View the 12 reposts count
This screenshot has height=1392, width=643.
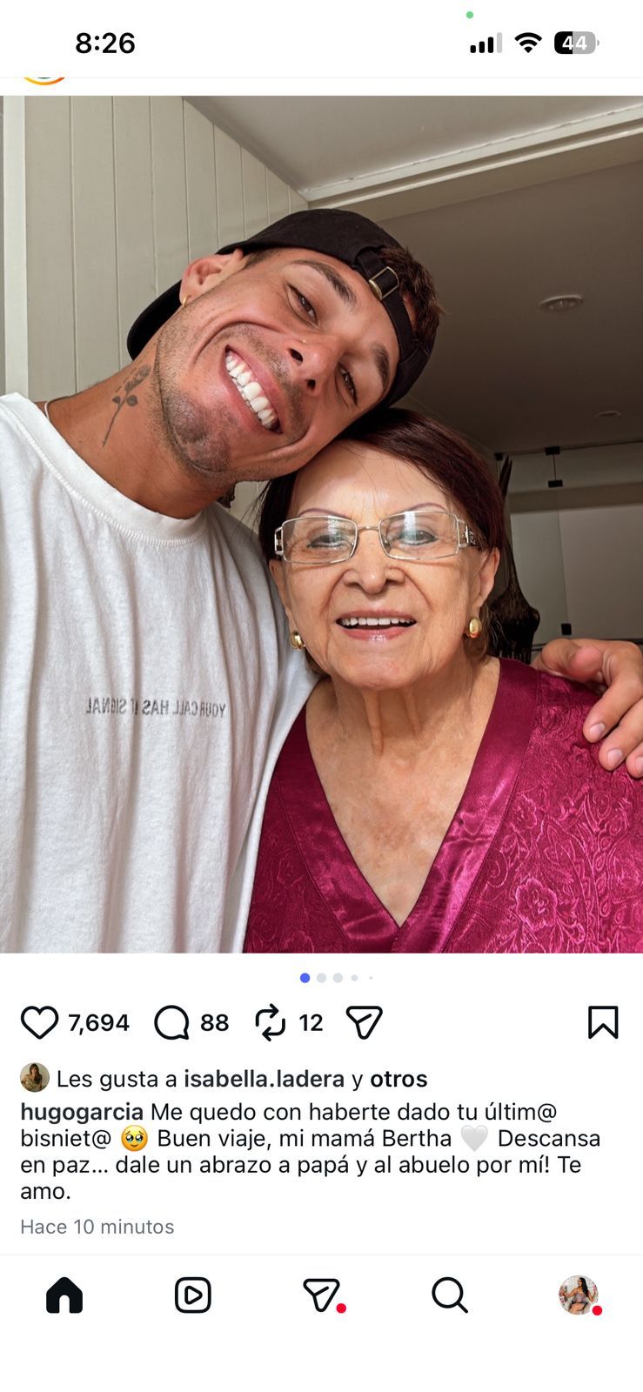311,1022
